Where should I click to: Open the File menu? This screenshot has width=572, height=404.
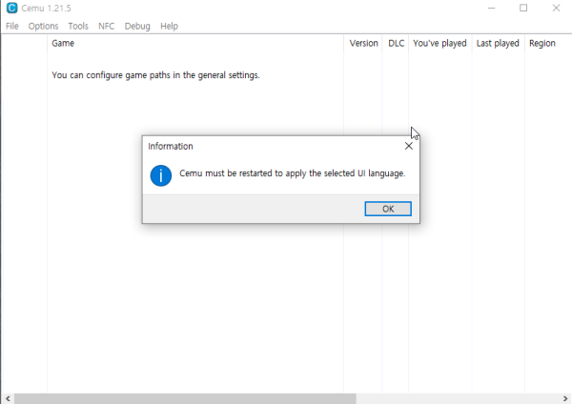(x=12, y=27)
